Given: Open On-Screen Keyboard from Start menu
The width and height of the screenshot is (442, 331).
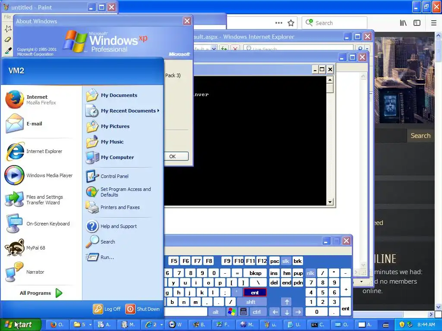Looking at the screenshot, I should click(x=37, y=224).
